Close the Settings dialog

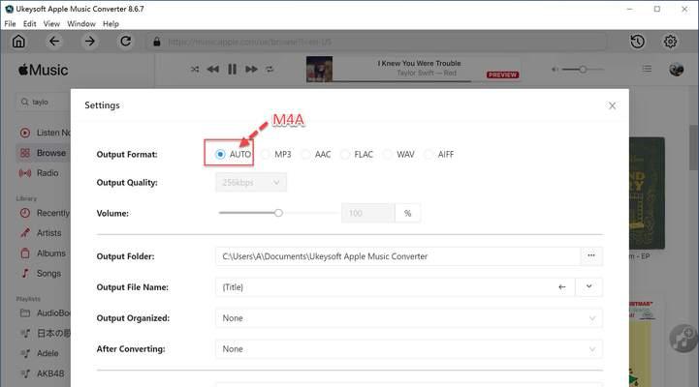click(612, 105)
